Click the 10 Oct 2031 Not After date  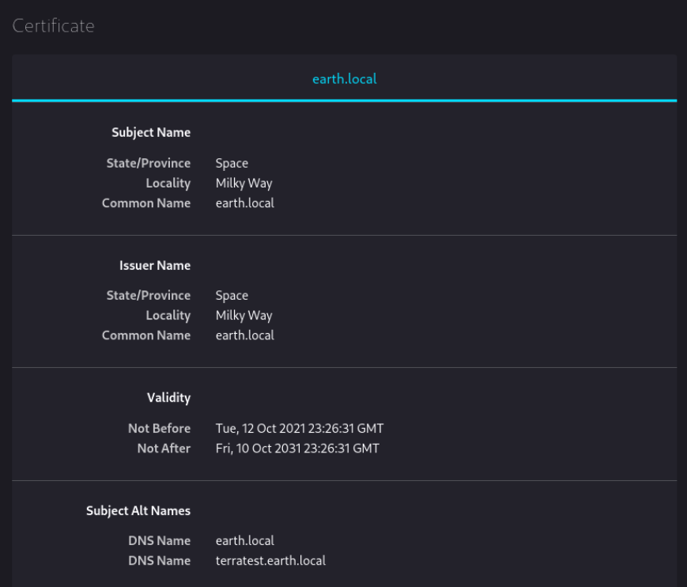(296, 449)
